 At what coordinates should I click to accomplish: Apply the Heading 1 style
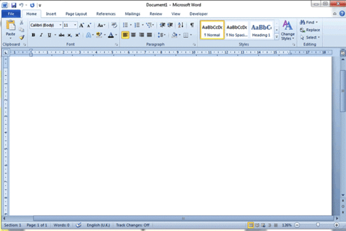point(261,30)
